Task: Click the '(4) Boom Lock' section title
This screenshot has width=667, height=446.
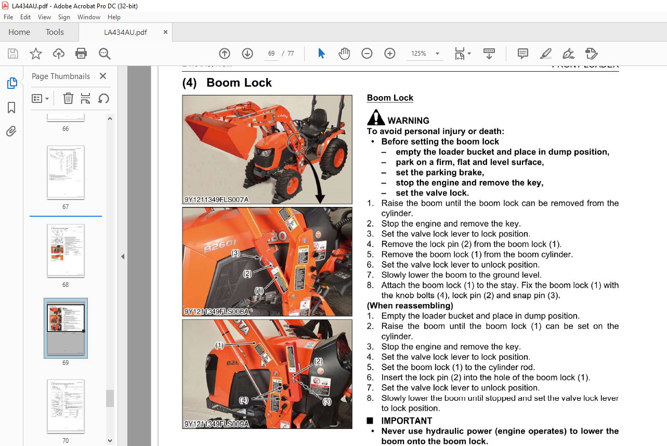Action: coord(227,83)
